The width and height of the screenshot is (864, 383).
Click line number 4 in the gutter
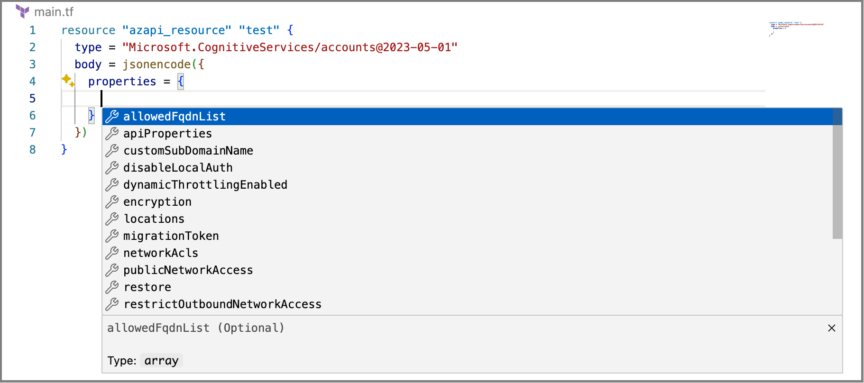point(32,81)
